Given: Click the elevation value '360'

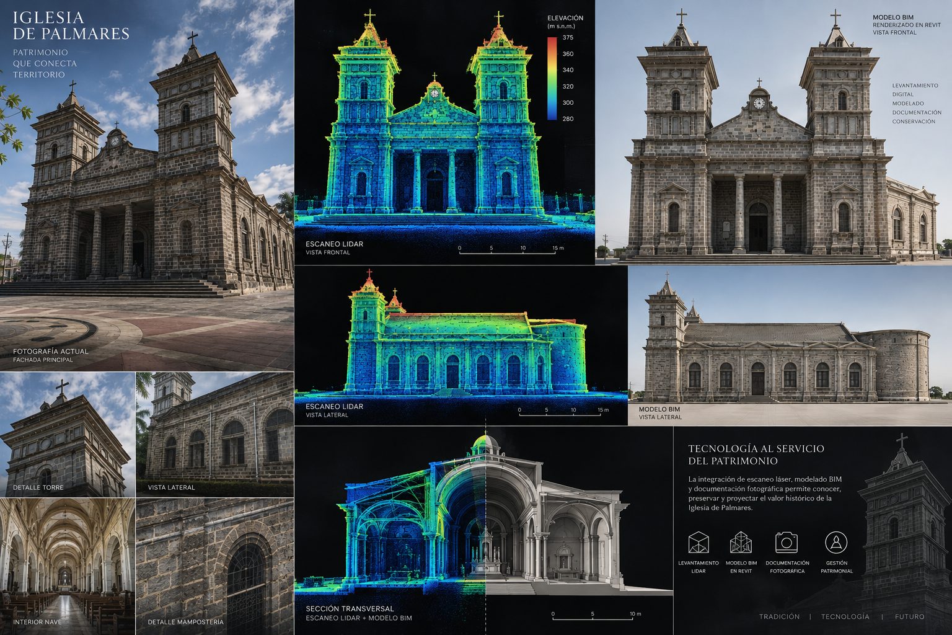Looking at the screenshot, I should (568, 54).
